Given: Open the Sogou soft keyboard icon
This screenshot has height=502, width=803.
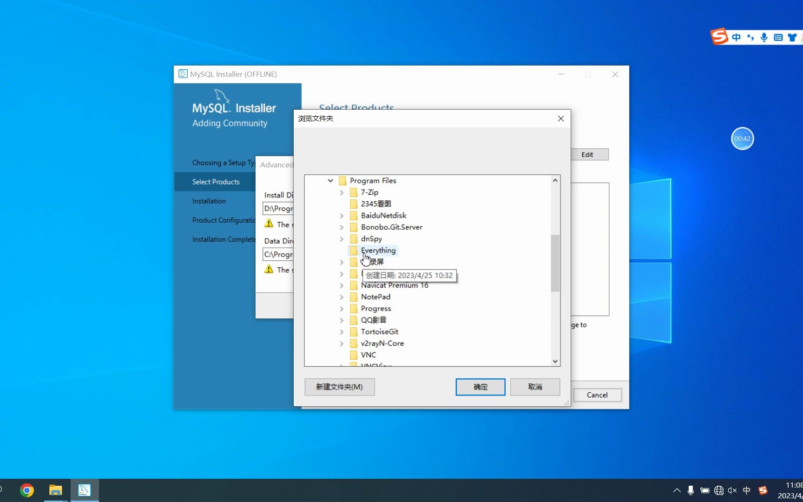Looking at the screenshot, I should point(778,38).
